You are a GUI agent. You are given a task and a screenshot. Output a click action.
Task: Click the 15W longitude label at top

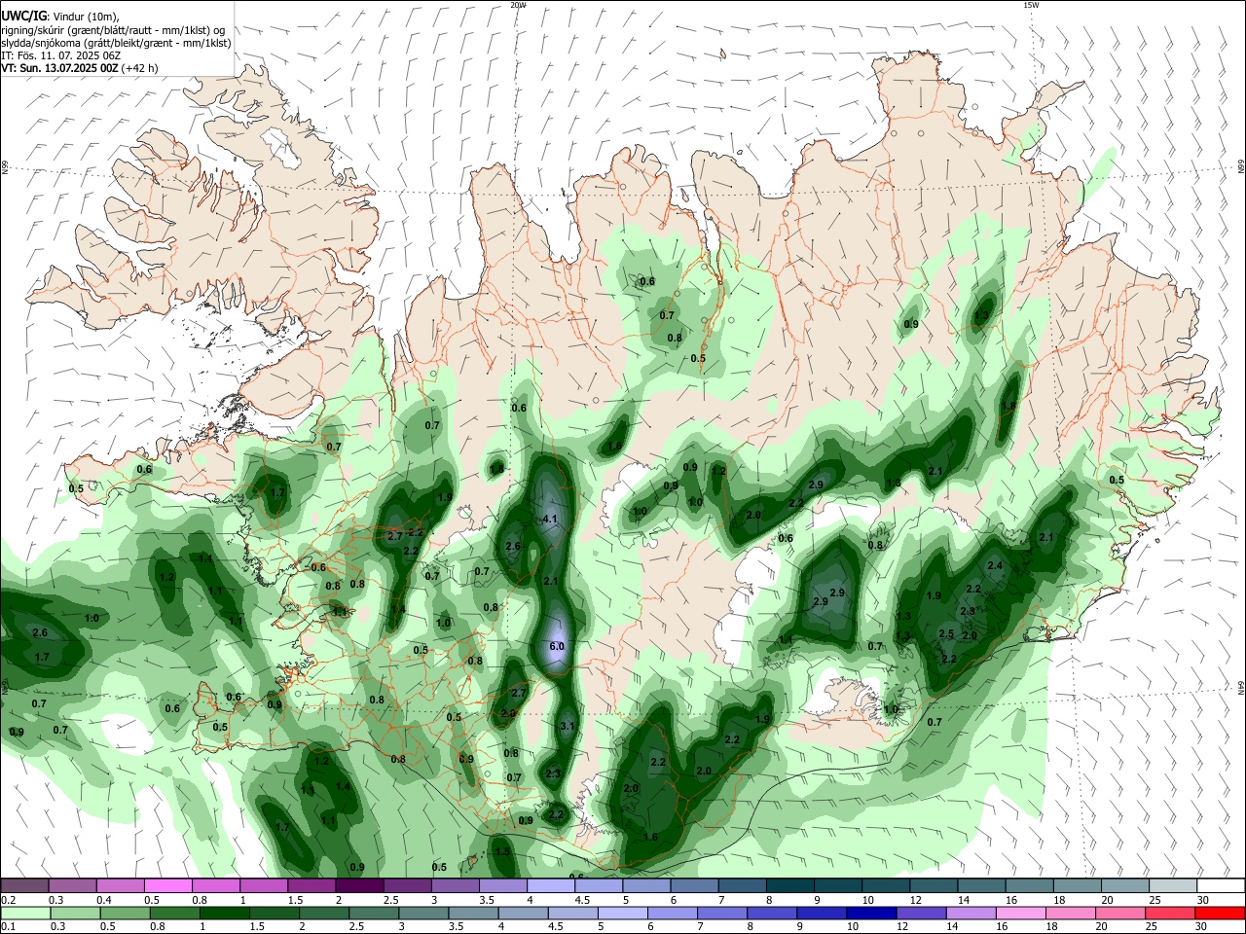click(1031, 5)
